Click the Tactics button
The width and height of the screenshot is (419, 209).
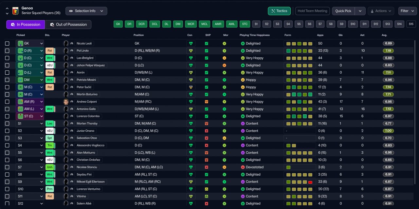[279, 11]
